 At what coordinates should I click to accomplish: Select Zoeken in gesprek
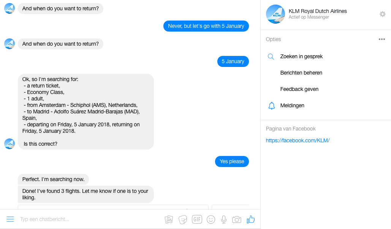click(x=301, y=56)
